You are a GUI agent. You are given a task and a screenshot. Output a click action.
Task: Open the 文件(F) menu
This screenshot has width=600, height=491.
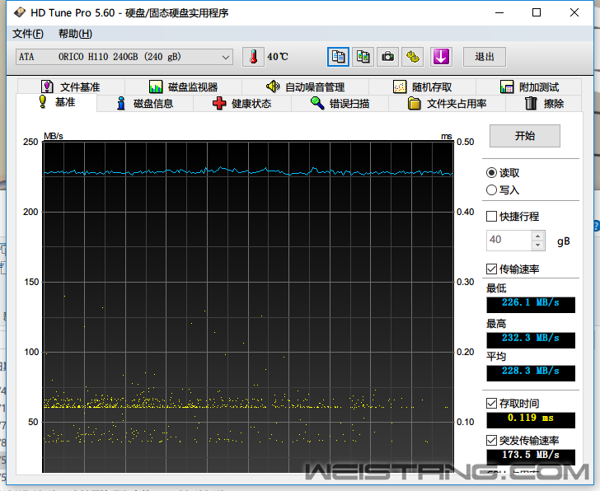[x=28, y=34]
